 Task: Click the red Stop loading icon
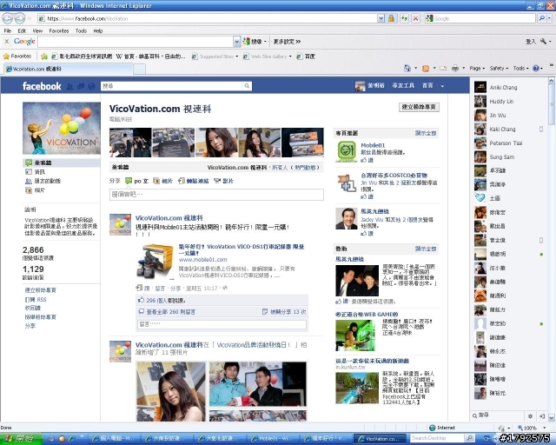pos(416,18)
